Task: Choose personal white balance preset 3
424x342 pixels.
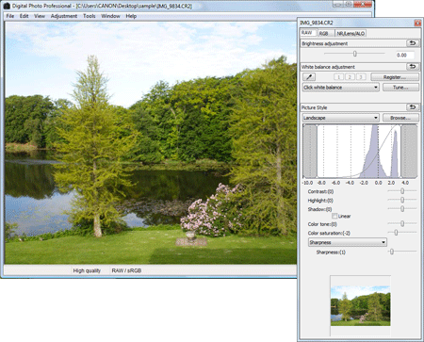Action: tap(361, 77)
